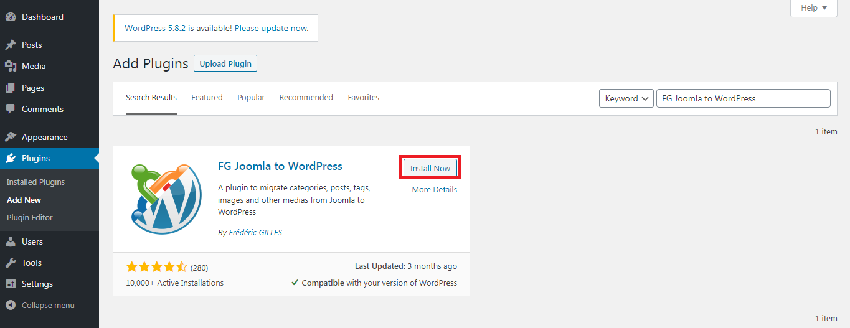This screenshot has height=328, width=850.
Task: Click the plugin description paragraph
Action: click(295, 200)
